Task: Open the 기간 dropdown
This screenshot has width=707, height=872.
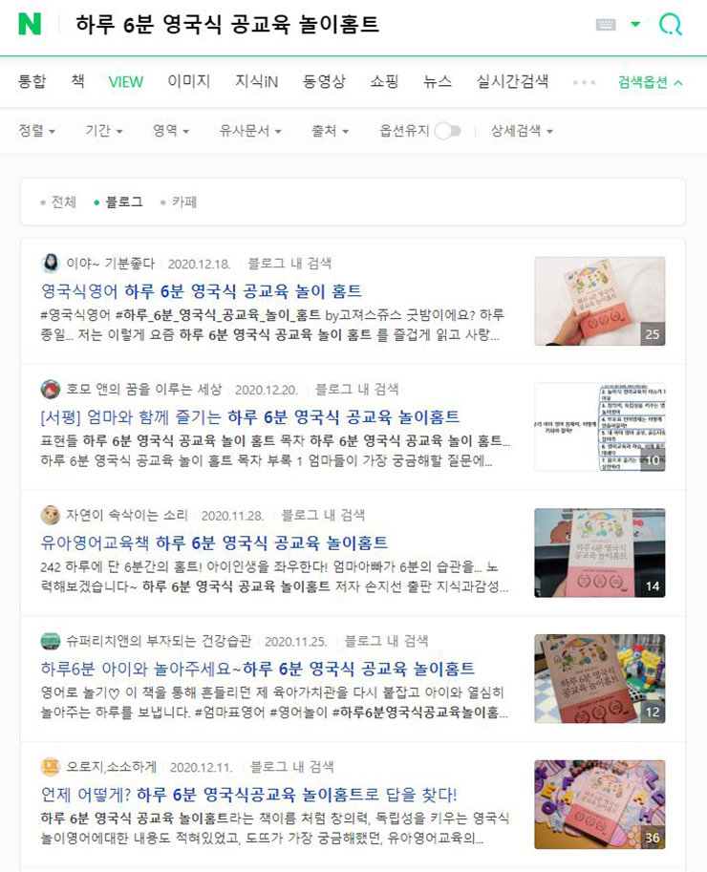Action: point(104,131)
